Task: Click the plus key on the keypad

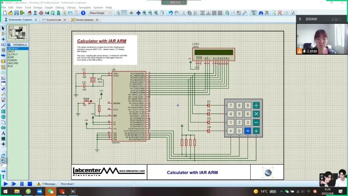Action: tap(256, 131)
